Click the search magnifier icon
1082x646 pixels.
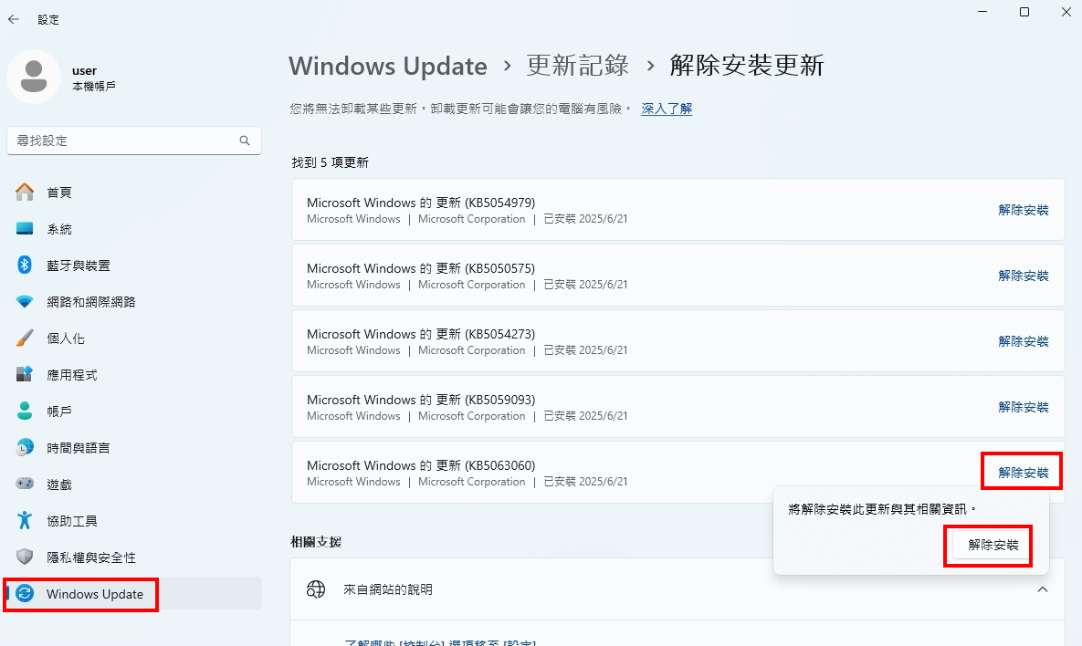(x=245, y=141)
